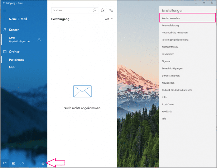Click Neue E-Mail button
Viewport: 217px width, 168px height.
click(18, 19)
